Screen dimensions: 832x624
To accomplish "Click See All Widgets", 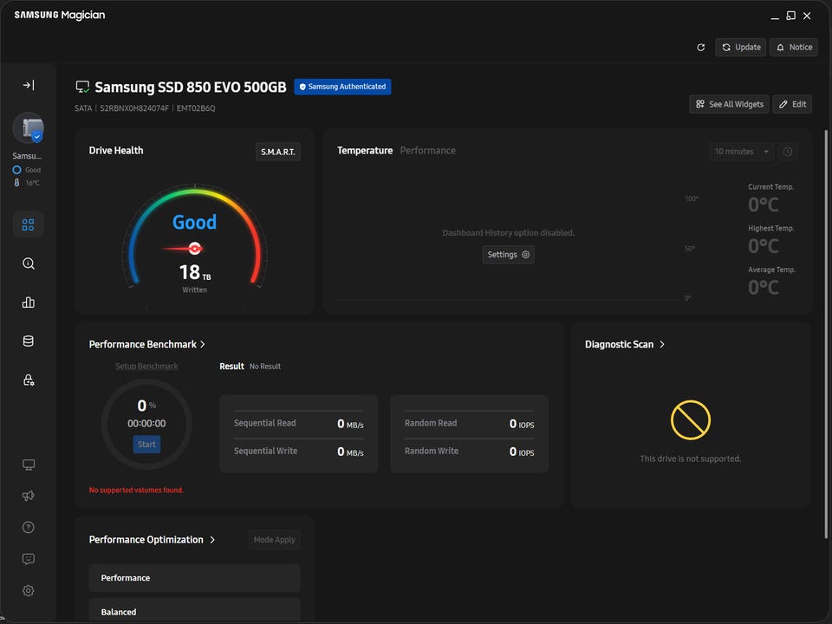I will click(729, 104).
